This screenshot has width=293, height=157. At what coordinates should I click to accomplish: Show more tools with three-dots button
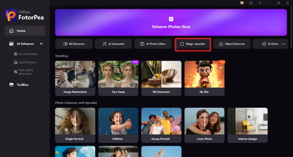tap(283, 44)
